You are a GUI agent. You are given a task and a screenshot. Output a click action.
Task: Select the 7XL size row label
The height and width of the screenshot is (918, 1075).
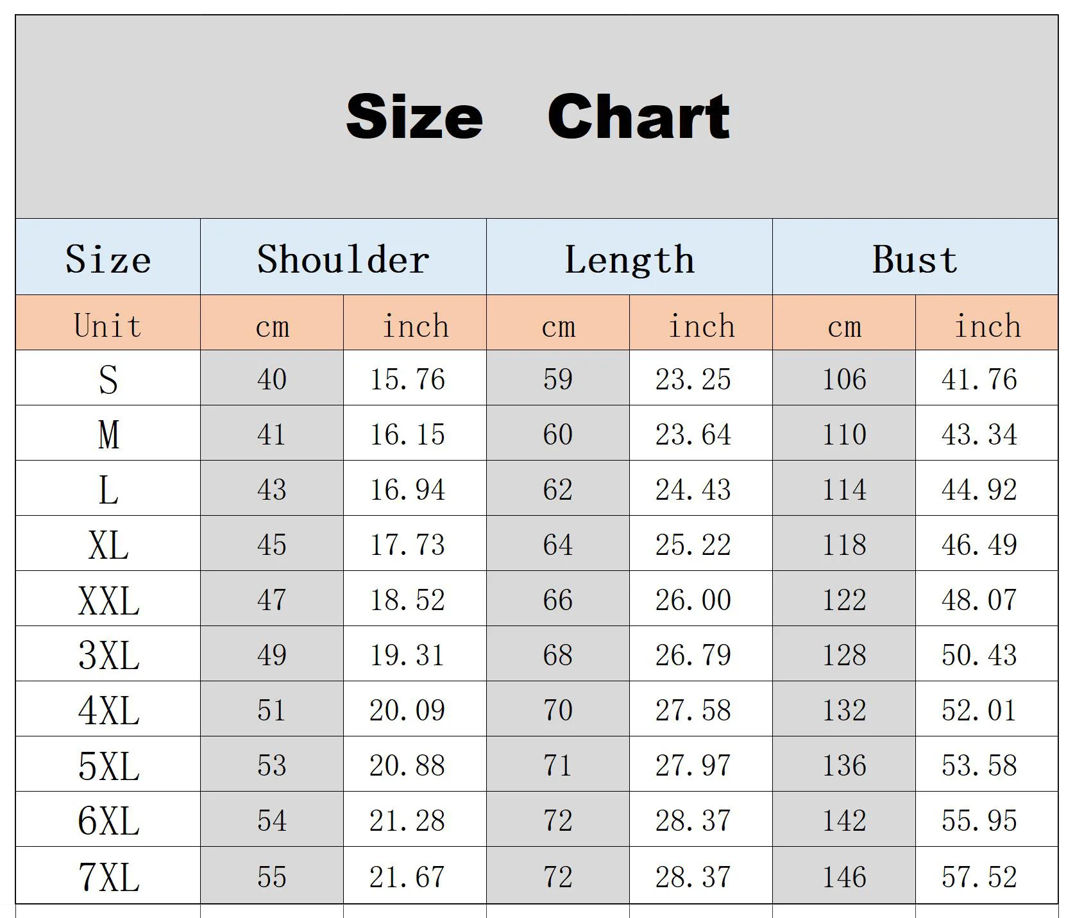point(108,877)
